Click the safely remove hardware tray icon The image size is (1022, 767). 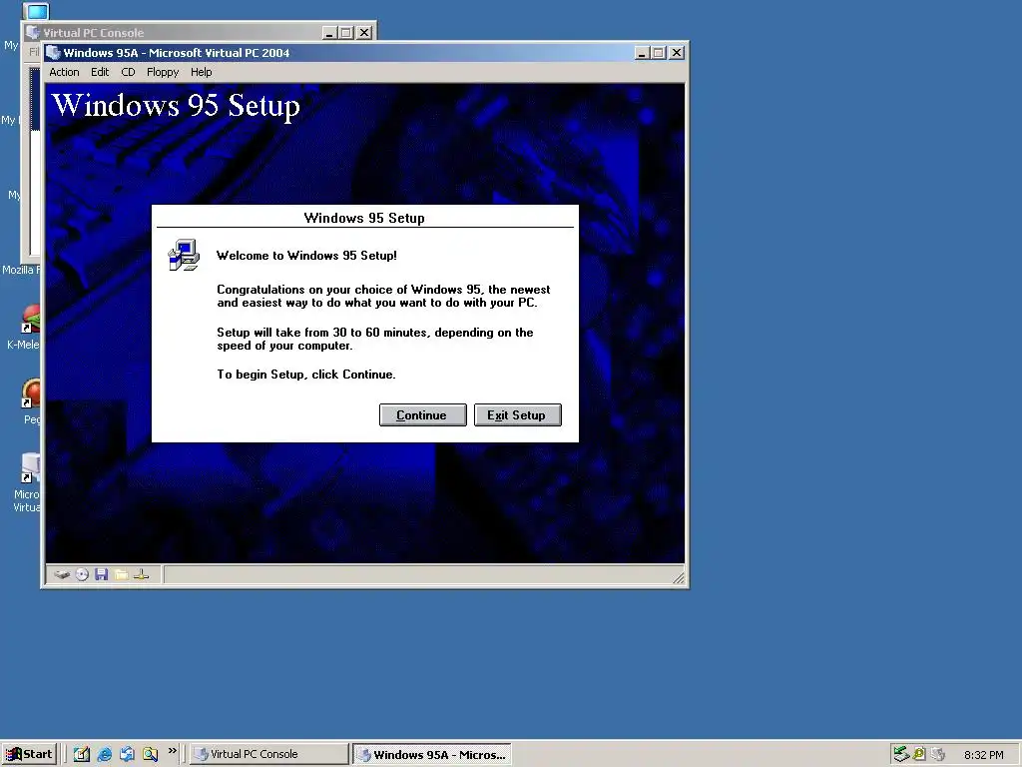tap(901, 754)
